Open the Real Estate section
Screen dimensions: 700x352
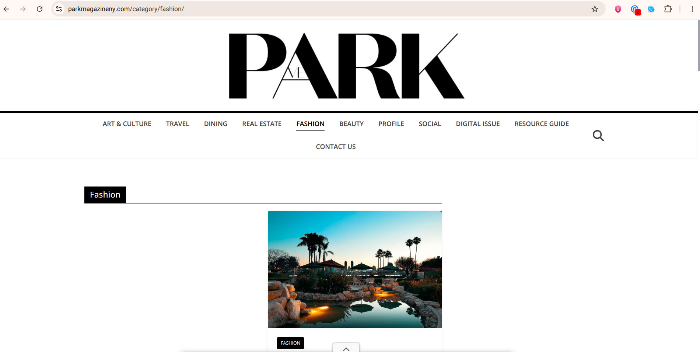coord(262,124)
